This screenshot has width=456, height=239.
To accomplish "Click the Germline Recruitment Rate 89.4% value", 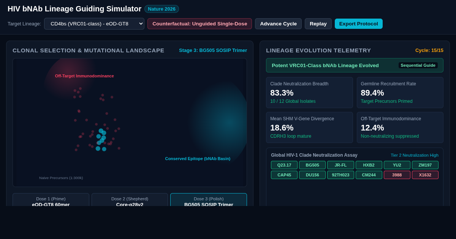I will click(372, 93).
